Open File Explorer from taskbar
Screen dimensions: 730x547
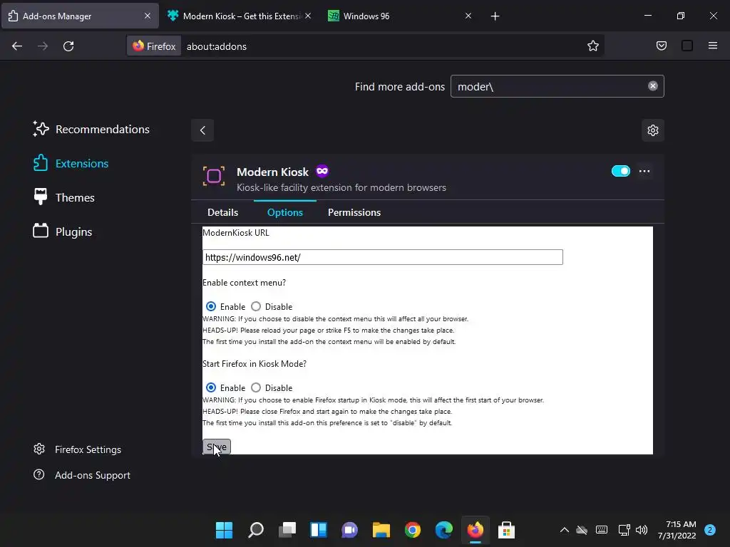click(x=381, y=530)
